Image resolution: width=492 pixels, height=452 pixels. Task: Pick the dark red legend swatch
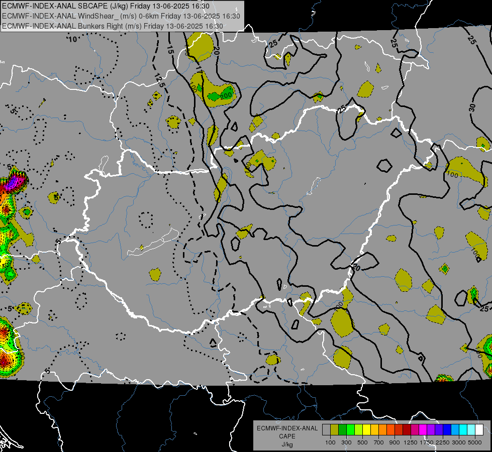tap(407, 429)
